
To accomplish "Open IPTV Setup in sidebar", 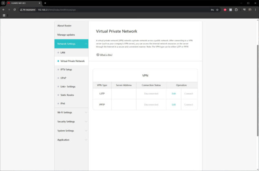I will click(x=71, y=70).
